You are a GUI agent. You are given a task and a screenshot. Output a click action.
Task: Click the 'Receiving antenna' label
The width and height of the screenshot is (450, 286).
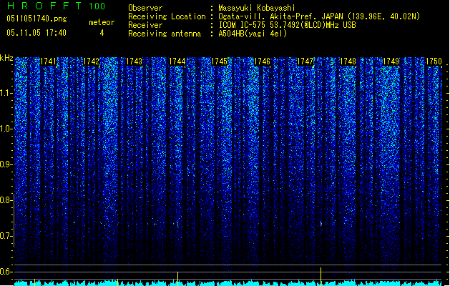(165, 34)
